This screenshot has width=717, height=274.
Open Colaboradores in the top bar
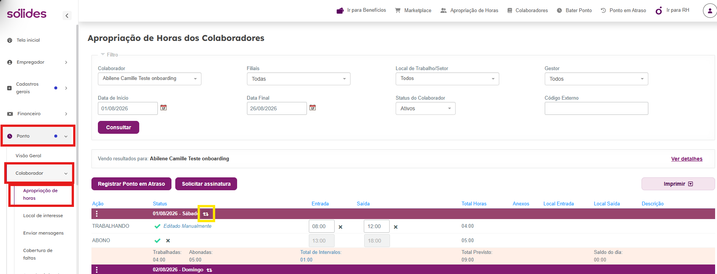pyautogui.click(x=527, y=10)
